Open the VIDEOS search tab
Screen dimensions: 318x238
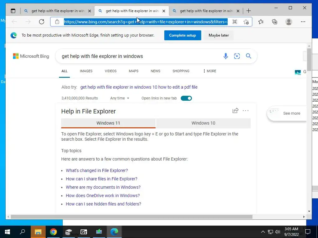111,71
